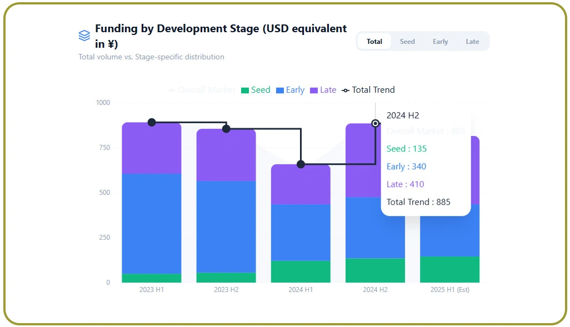The image size is (570, 327).
Task: Click the trend dot on the 2024 H1 segment
Action: [301, 164]
